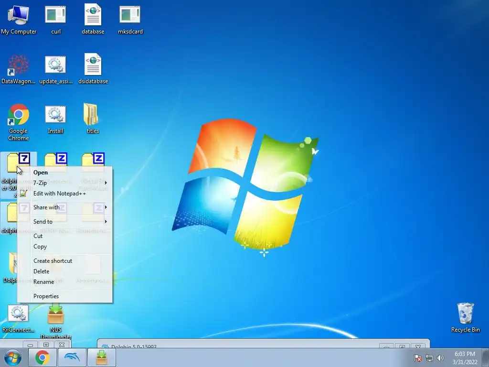Image resolution: width=489 pixels, height=367 pixels.
Task: Click the taskbar clock showing 6:03 PM
Action: click(x=465, y=358)
